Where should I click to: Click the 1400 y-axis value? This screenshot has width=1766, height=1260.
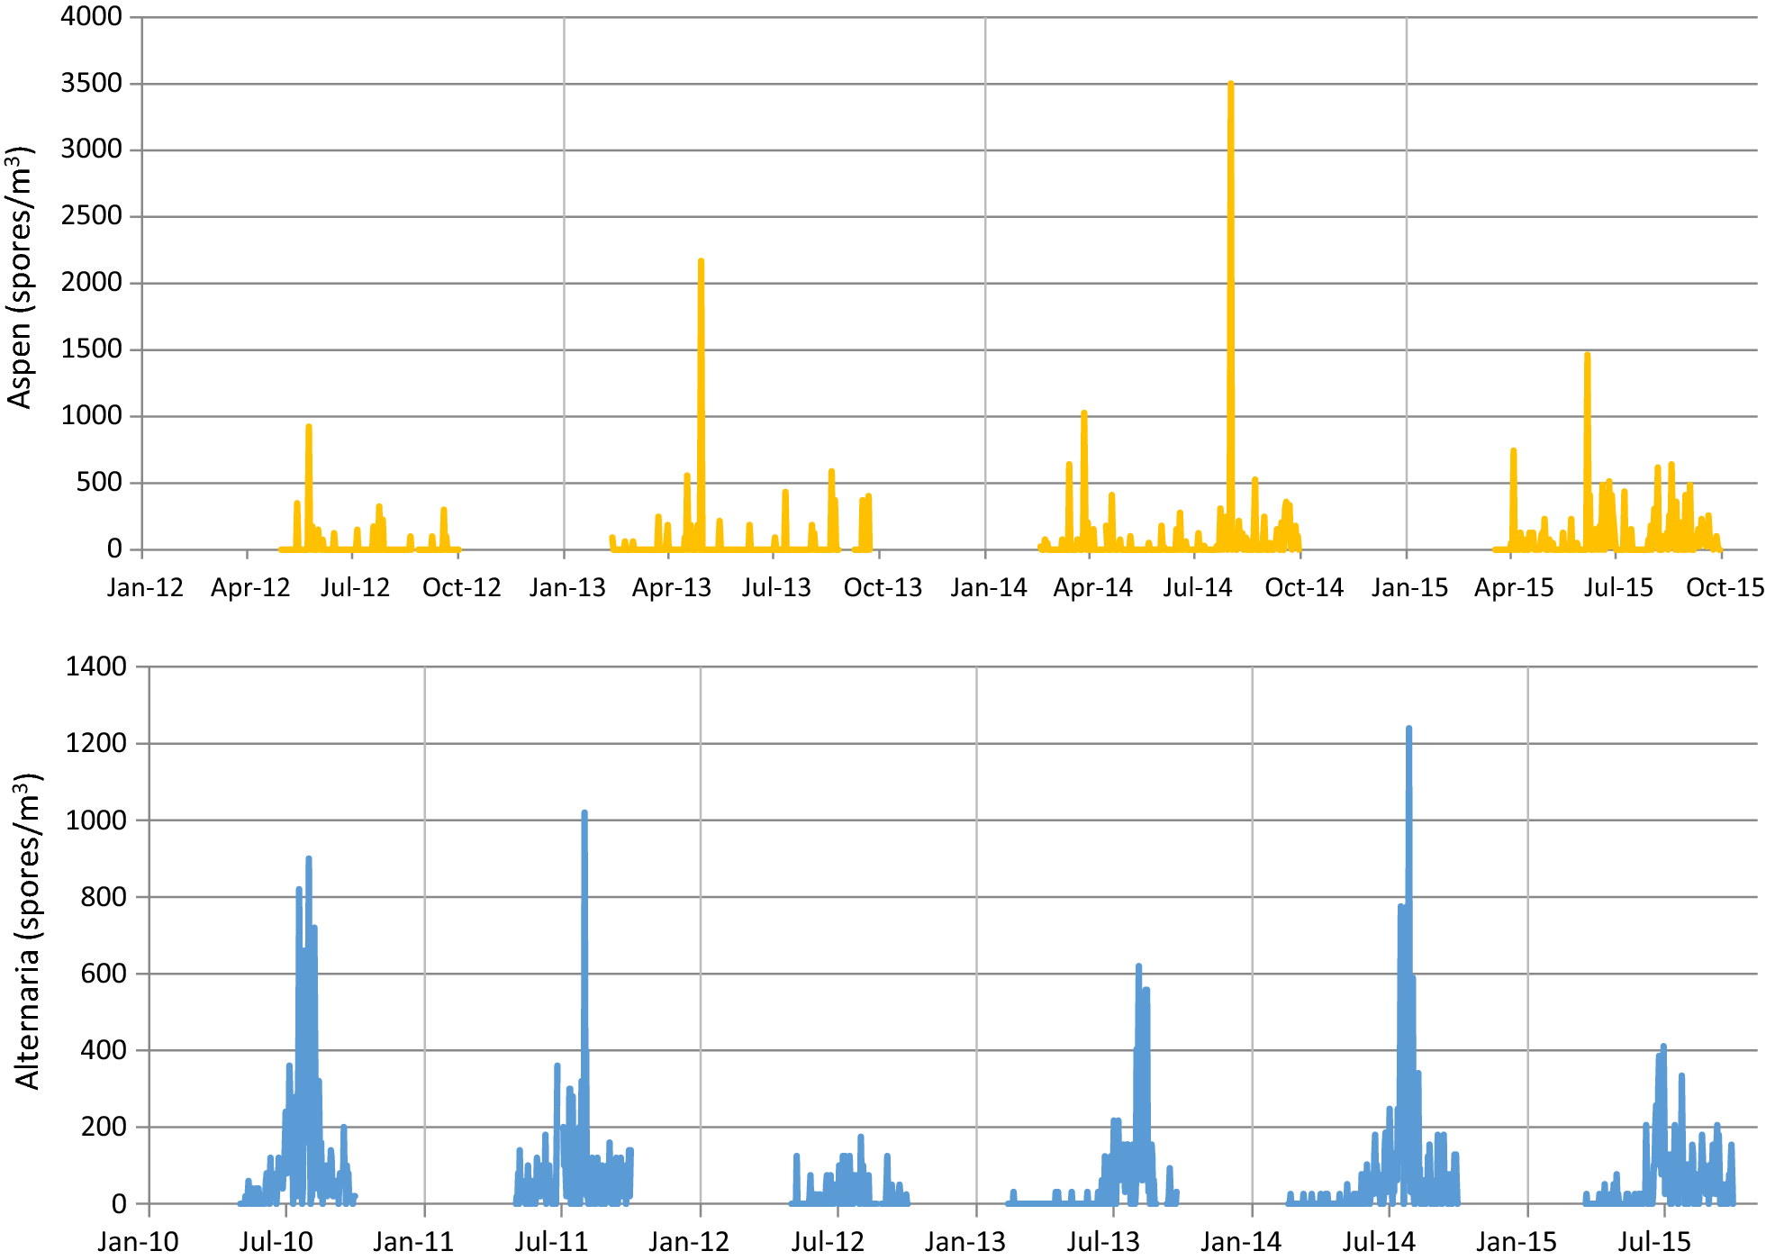click(95, 666)
